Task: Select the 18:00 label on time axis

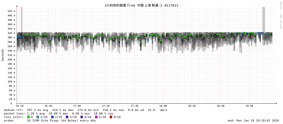Action: [x=163, y=106]
